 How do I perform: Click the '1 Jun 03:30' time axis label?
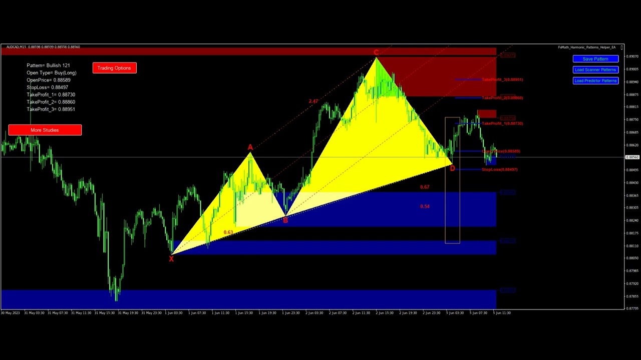174,313
